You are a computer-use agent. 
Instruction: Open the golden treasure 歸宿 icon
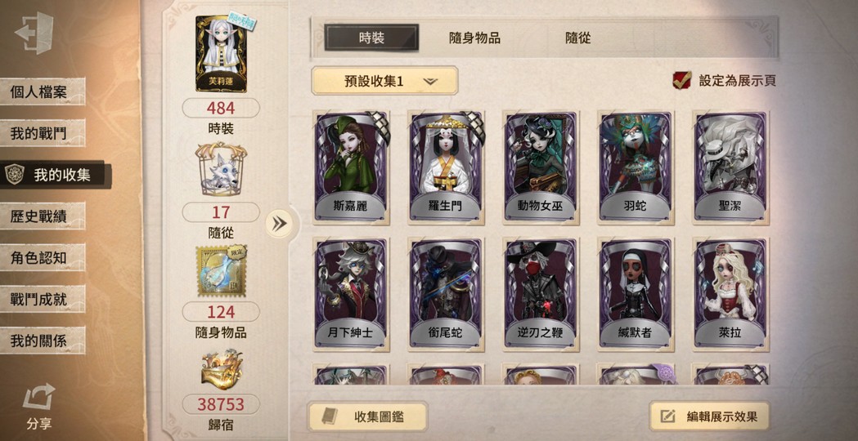click(221, 371)
